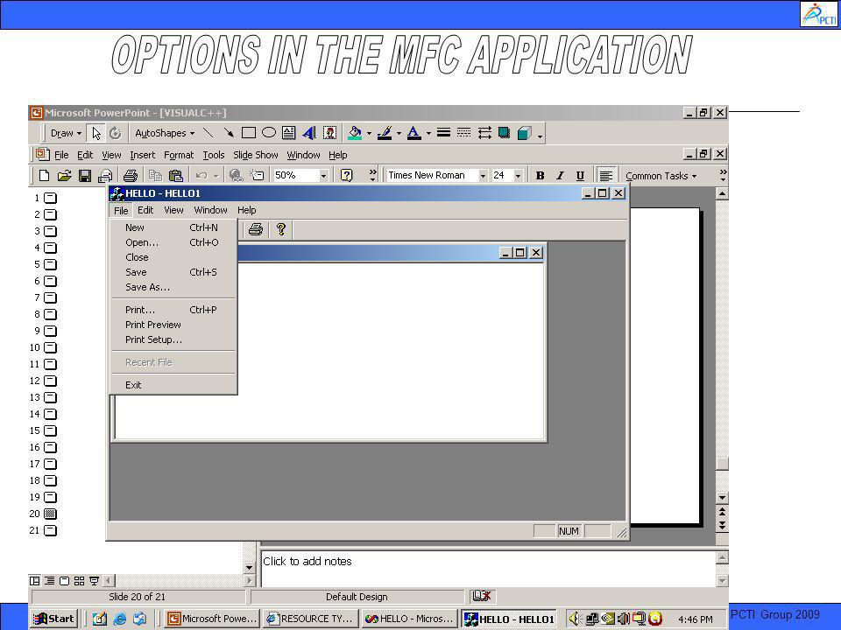Click the Undo icon in PowerPoint toolbar
841x630 pixels.
click(x=201, y=175)
